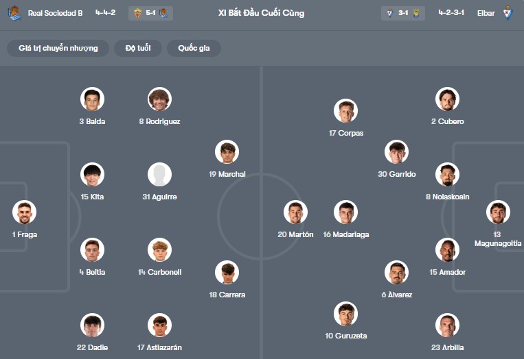Click the Real Sociedad B team name
Screen dimensions: 524x359
coord(55,13)
